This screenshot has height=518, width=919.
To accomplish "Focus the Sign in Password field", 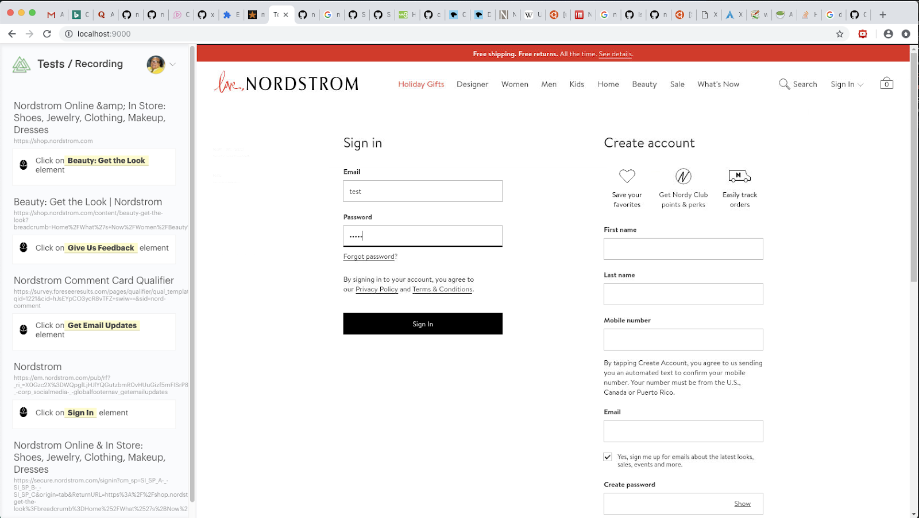I will point(423,236).
